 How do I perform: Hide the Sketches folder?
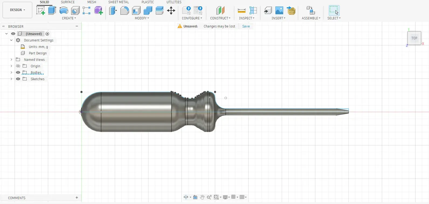[x=18, y=79]
